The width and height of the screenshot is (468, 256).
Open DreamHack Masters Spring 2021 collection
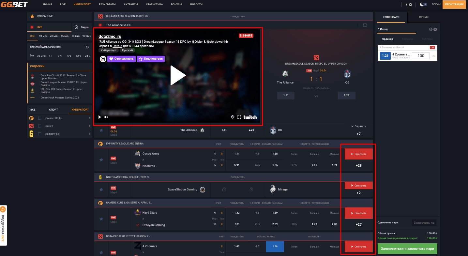(x=60, y=98)
